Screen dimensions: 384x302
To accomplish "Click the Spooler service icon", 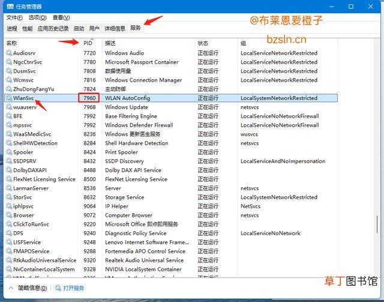I will (9, 152).
